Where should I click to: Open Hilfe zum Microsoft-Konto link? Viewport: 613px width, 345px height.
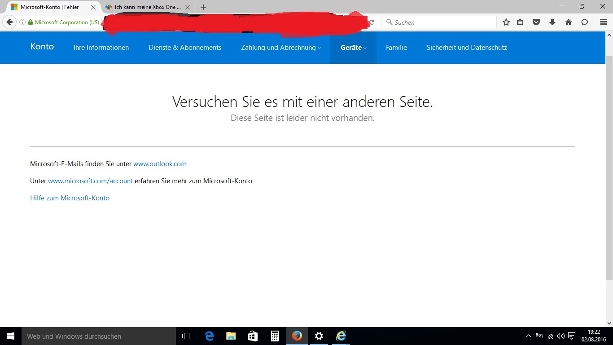tap(70, 198)
